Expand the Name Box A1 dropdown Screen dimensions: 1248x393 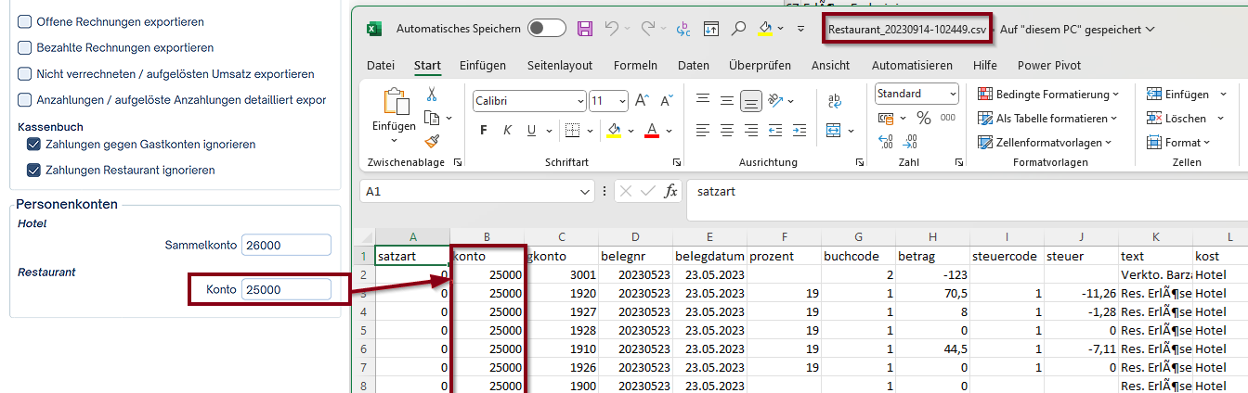pos(585,191)
